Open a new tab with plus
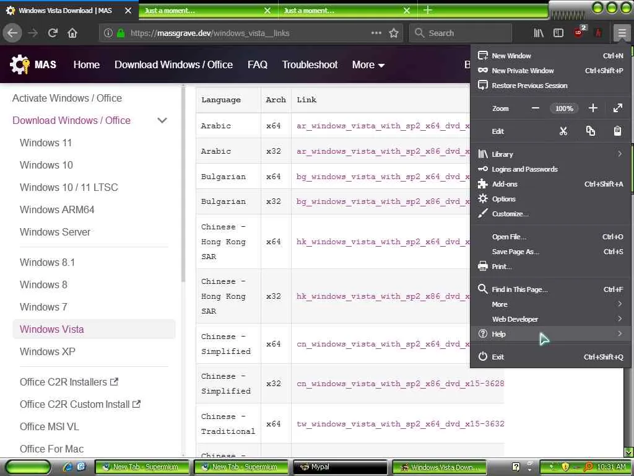This screenshot has width=634, height=476. tap(428, 10)
